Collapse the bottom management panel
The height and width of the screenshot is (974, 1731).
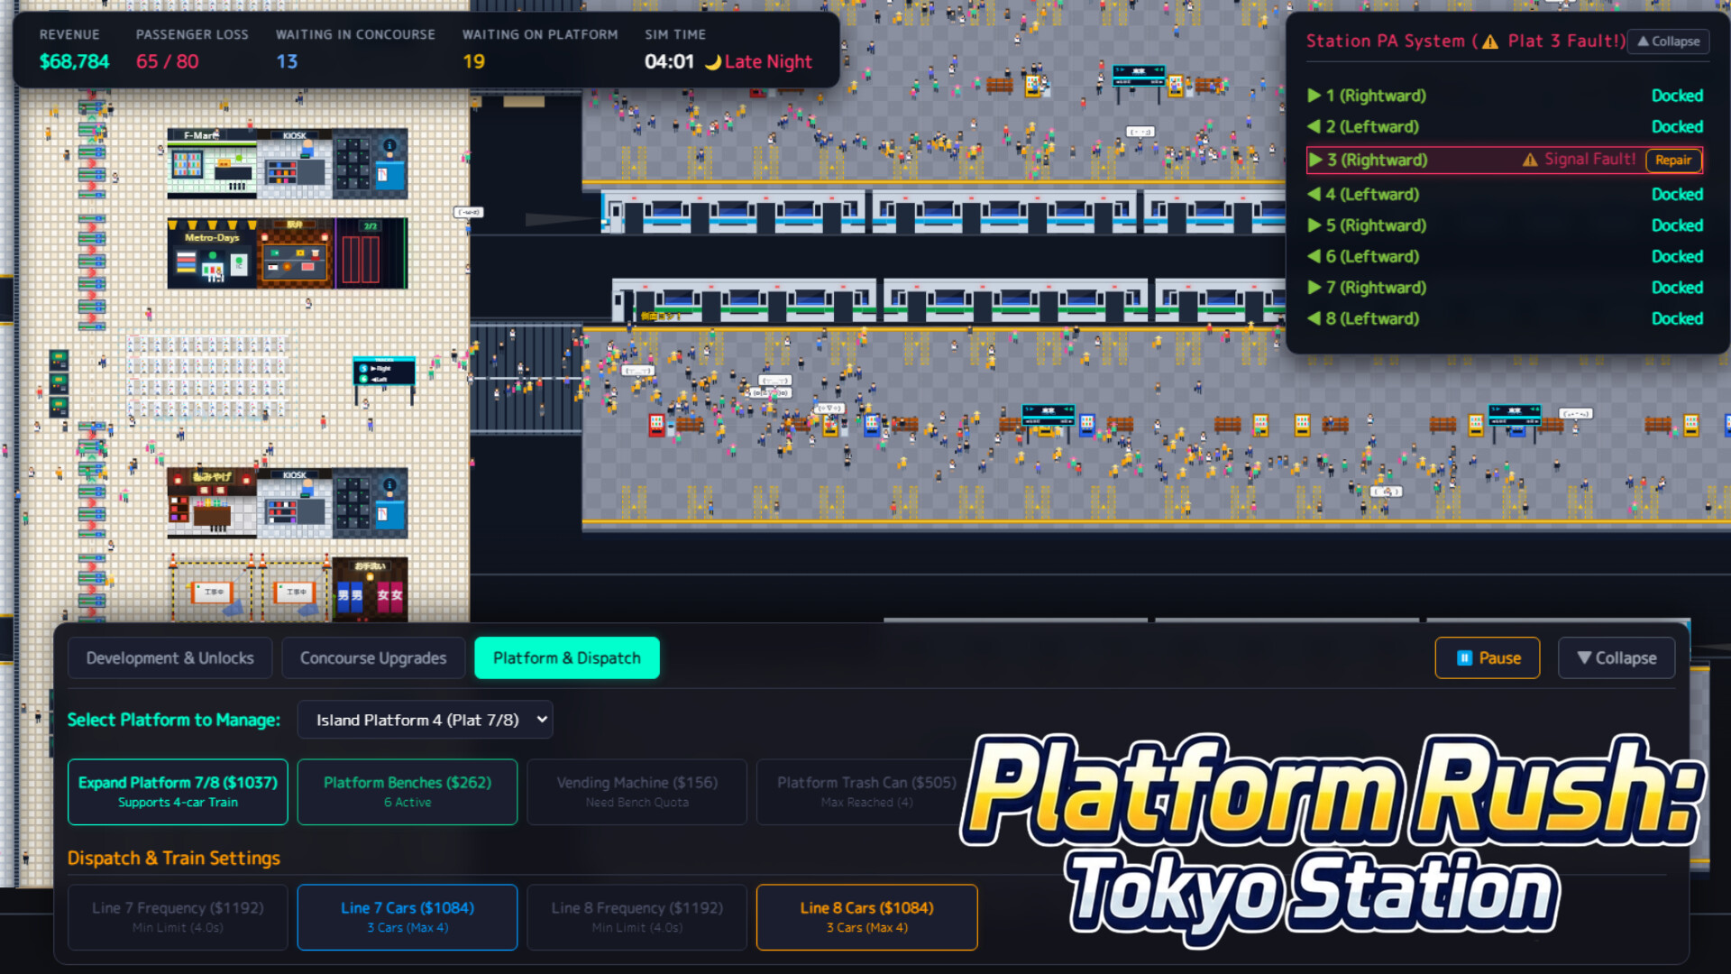(1617, 658)
